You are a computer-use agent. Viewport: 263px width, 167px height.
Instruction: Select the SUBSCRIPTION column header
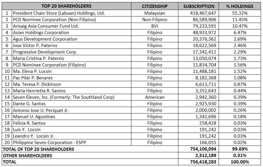(x=199, y=6)
